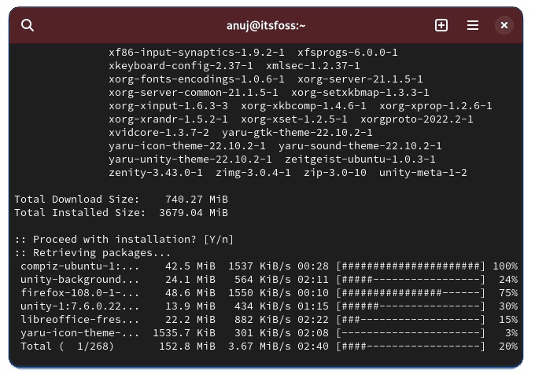Click compiz-ubuntu 100% progress bar
535x374 pixels.
click(411, 266)
